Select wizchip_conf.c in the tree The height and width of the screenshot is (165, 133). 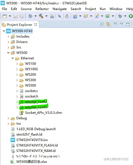[x=36, y=102]
